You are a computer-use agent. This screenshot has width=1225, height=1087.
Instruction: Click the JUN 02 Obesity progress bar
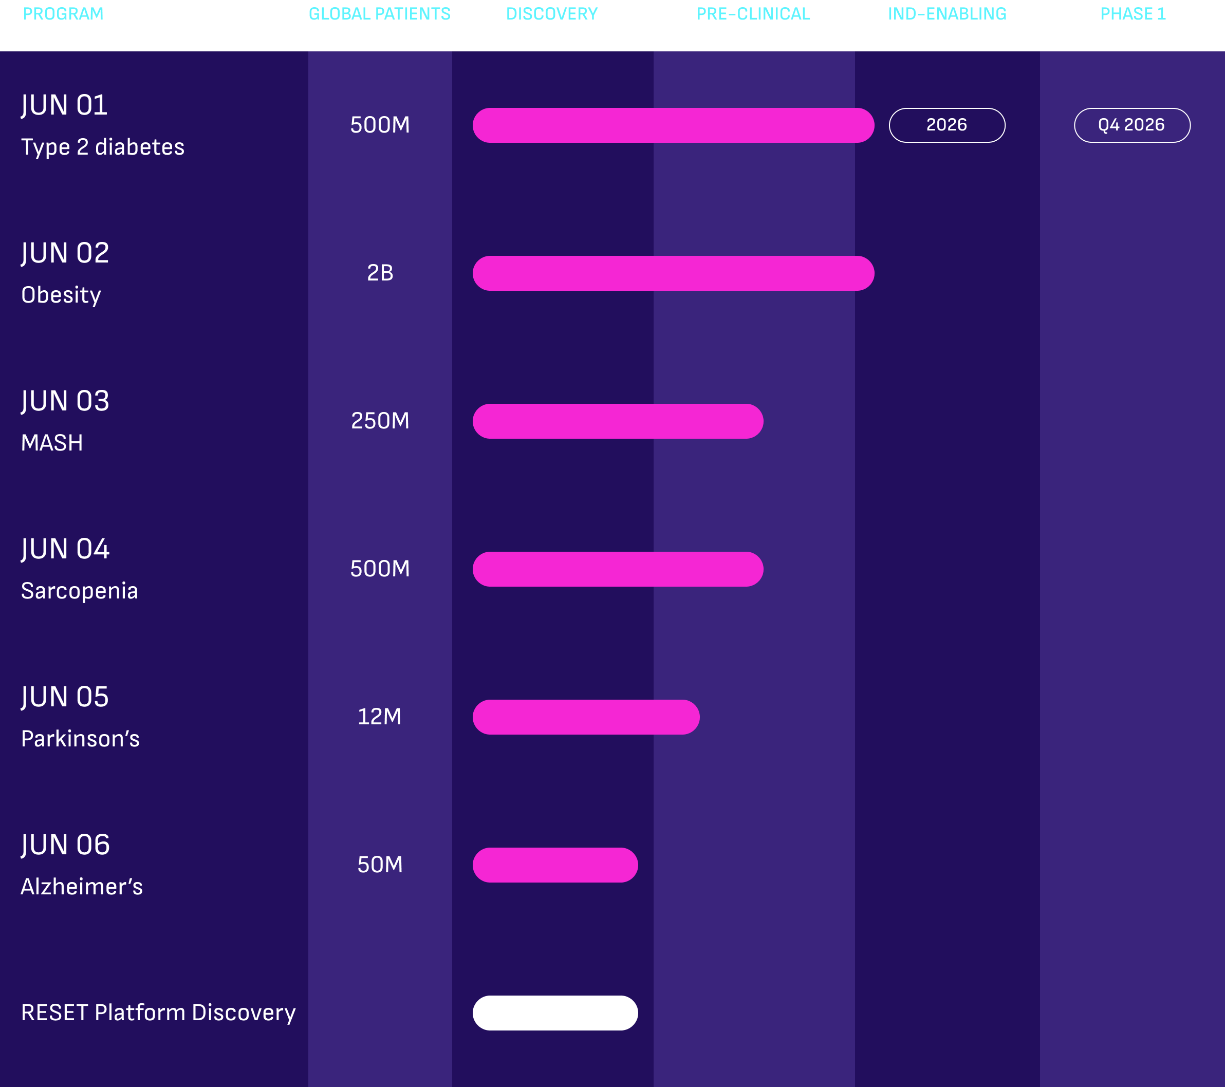(x=673, y=273)
